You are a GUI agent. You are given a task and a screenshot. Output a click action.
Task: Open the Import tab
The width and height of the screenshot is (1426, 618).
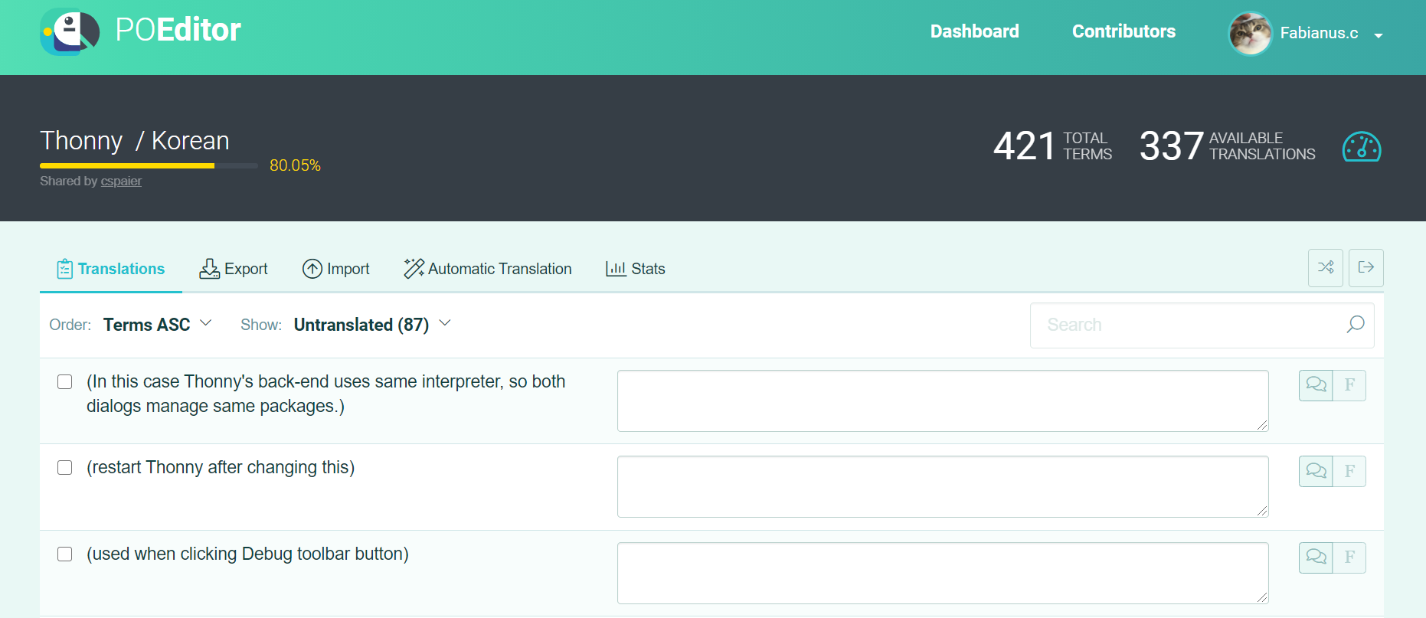pyautogui.click(x=335, y=269)
